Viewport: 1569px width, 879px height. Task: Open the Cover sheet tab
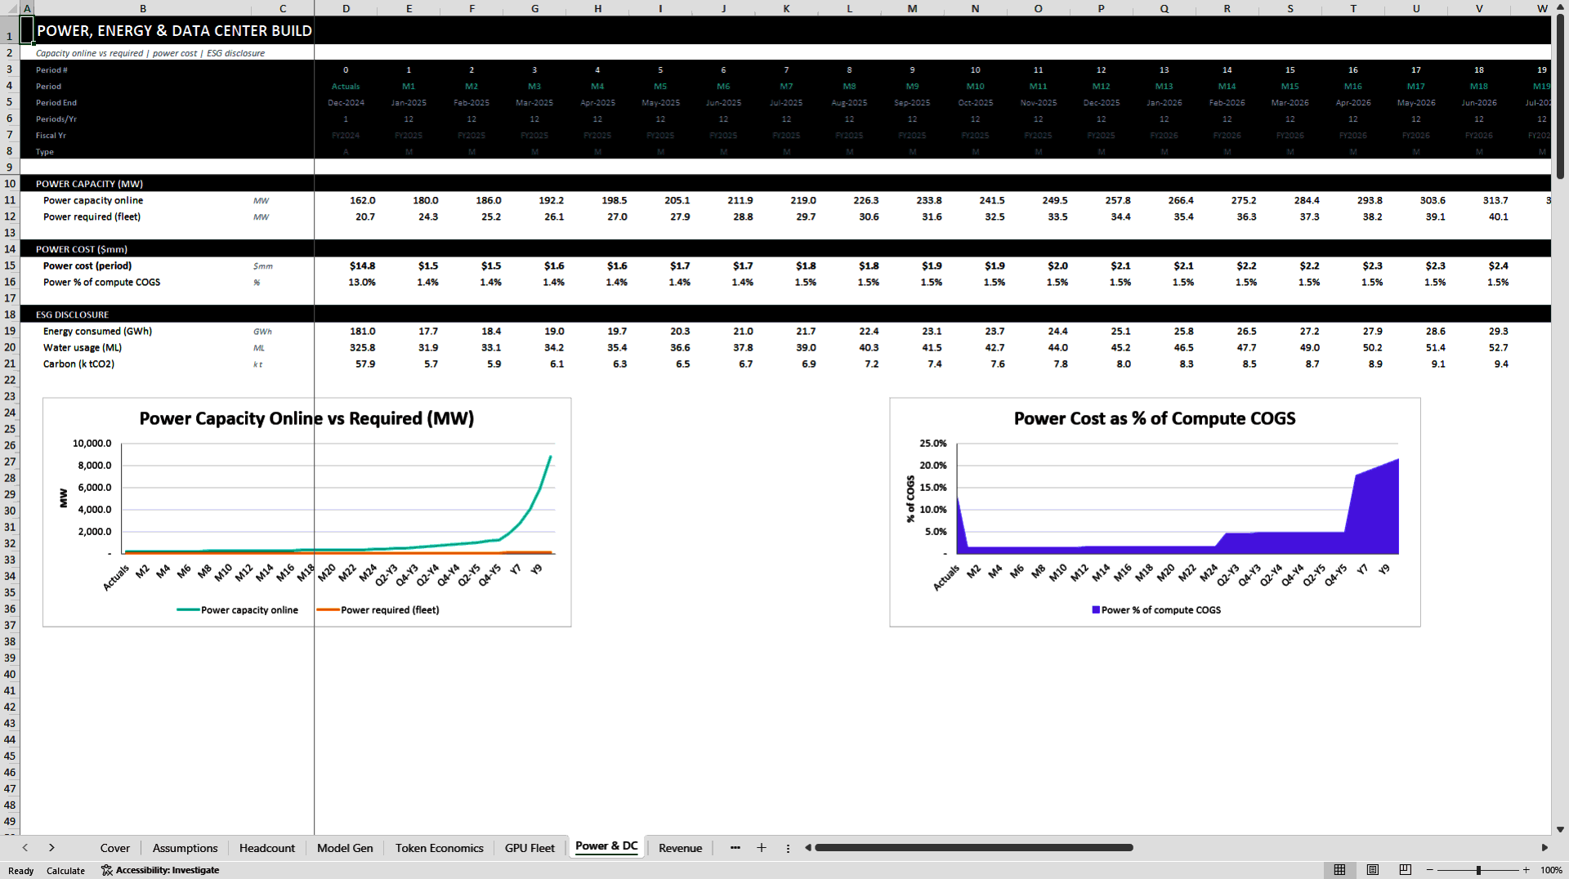coord(115,848)
